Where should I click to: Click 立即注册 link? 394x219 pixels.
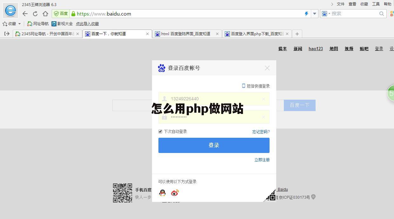click(x=262, y=160)
